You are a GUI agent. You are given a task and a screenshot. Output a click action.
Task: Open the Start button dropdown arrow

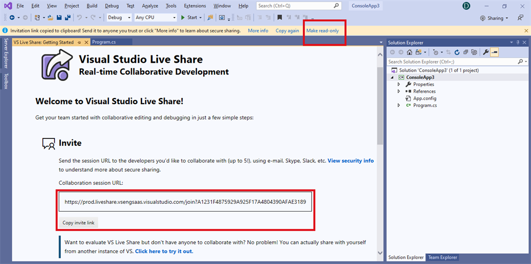201,18
